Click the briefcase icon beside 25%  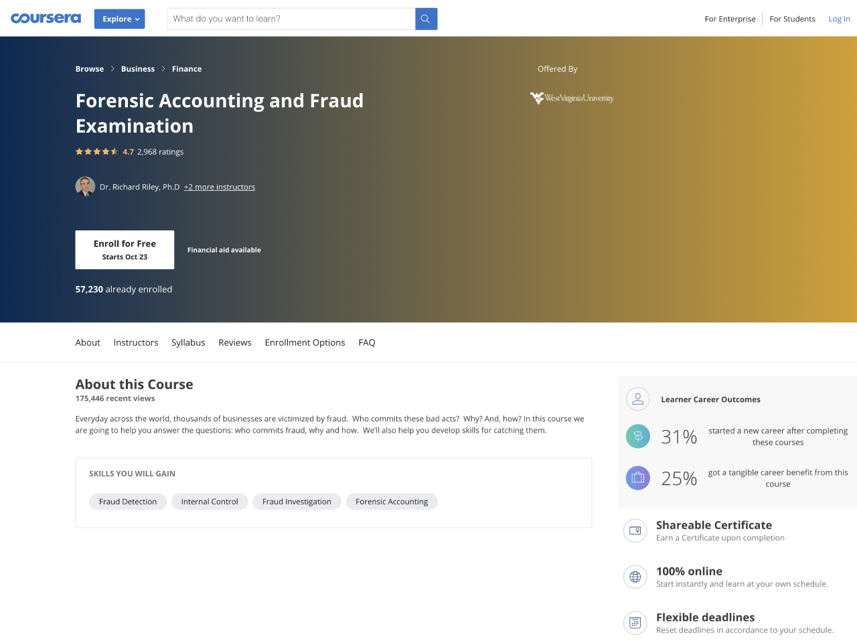click(638, 478)
